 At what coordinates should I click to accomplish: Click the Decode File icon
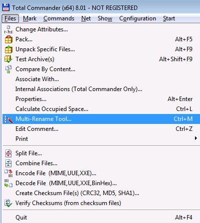pos(8,183)
